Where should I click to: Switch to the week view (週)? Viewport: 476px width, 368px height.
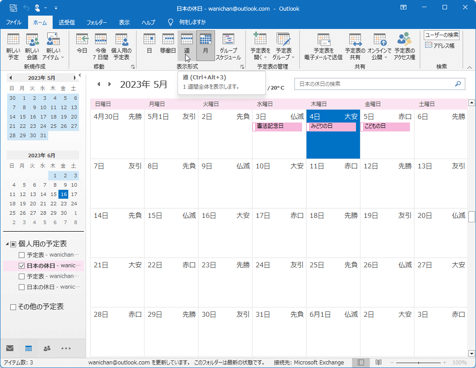[x=186, y=46]
